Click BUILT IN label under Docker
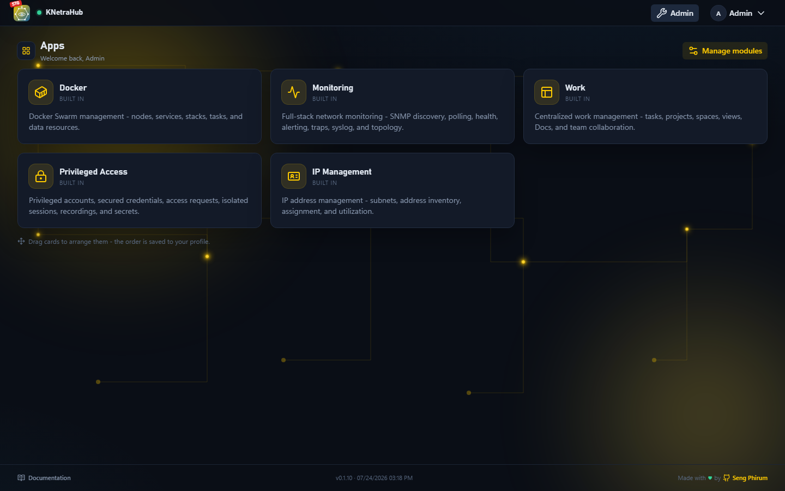785x491 pixels. click(71, 99)
